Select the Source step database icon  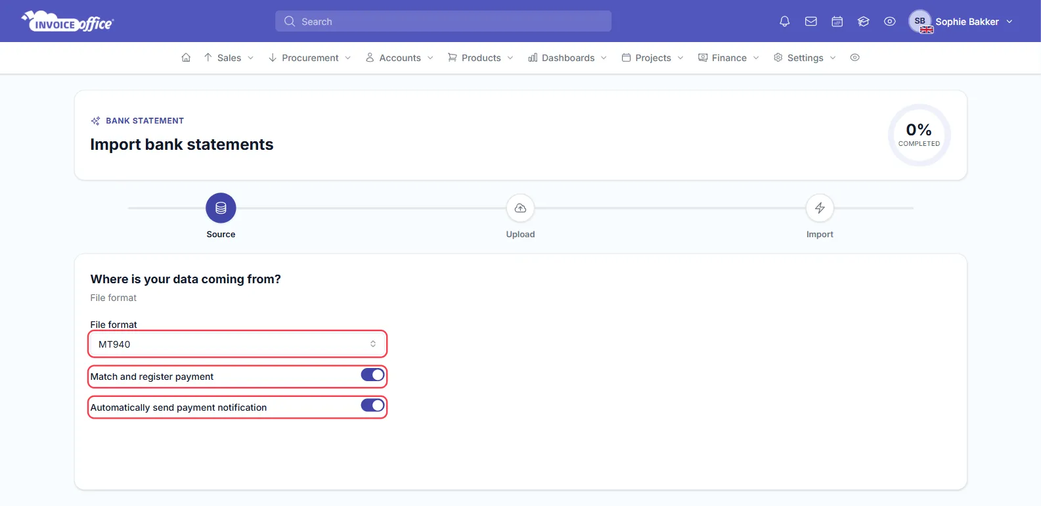coord(221,208)
